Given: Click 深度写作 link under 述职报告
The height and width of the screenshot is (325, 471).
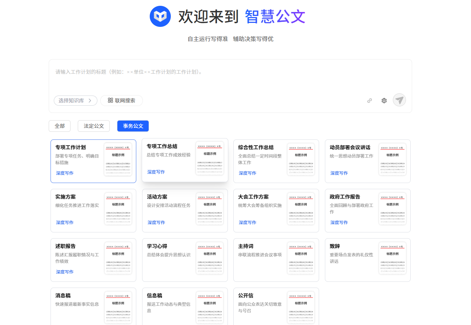Looking at the screenshot, I should [x=65, y=272].
